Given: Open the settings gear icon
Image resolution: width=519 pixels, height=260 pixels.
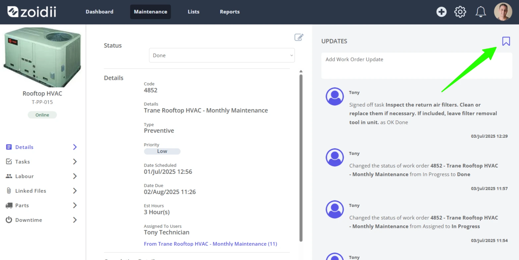Looking at the screenshot, I should coord(460,12).
